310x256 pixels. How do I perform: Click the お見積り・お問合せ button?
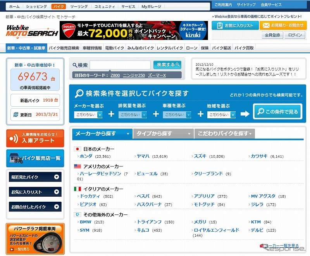click(x=283, y=26)
